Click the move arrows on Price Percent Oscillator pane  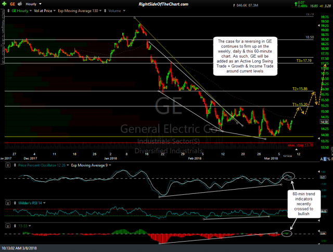pos(15,165)
